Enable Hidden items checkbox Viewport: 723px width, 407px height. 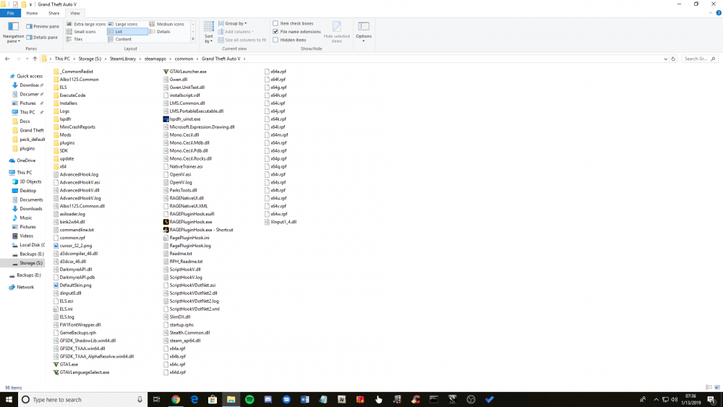pyautogui.click(x=289, y=40)
